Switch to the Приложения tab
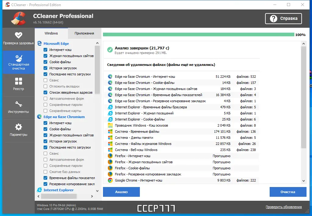Image resolution: width=312 pixels, height=216 pixels. (84, 33)
